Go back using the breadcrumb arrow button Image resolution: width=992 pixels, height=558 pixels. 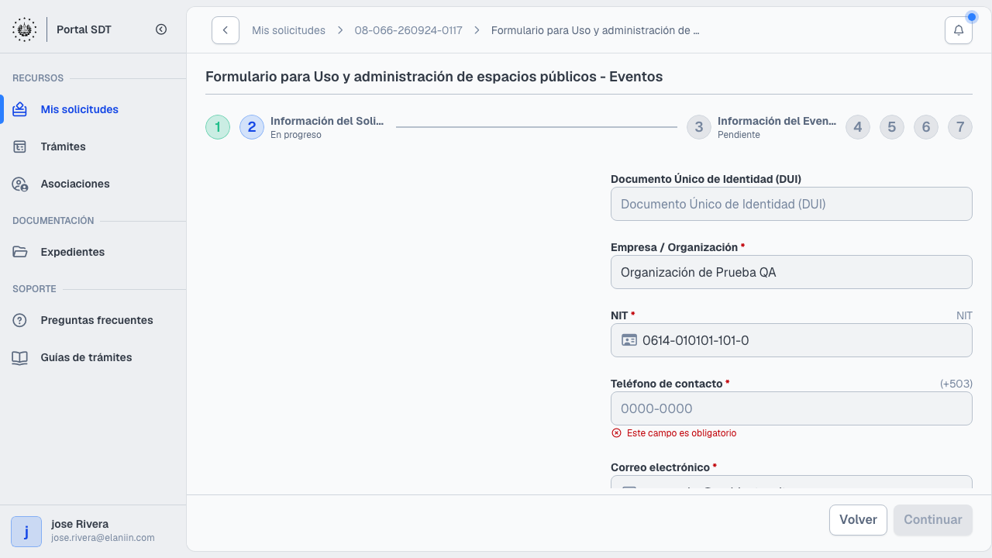226,30
